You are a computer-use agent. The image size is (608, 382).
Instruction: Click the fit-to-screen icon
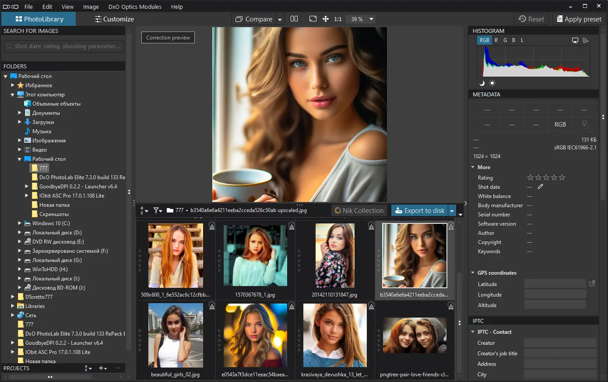(313, 19)
